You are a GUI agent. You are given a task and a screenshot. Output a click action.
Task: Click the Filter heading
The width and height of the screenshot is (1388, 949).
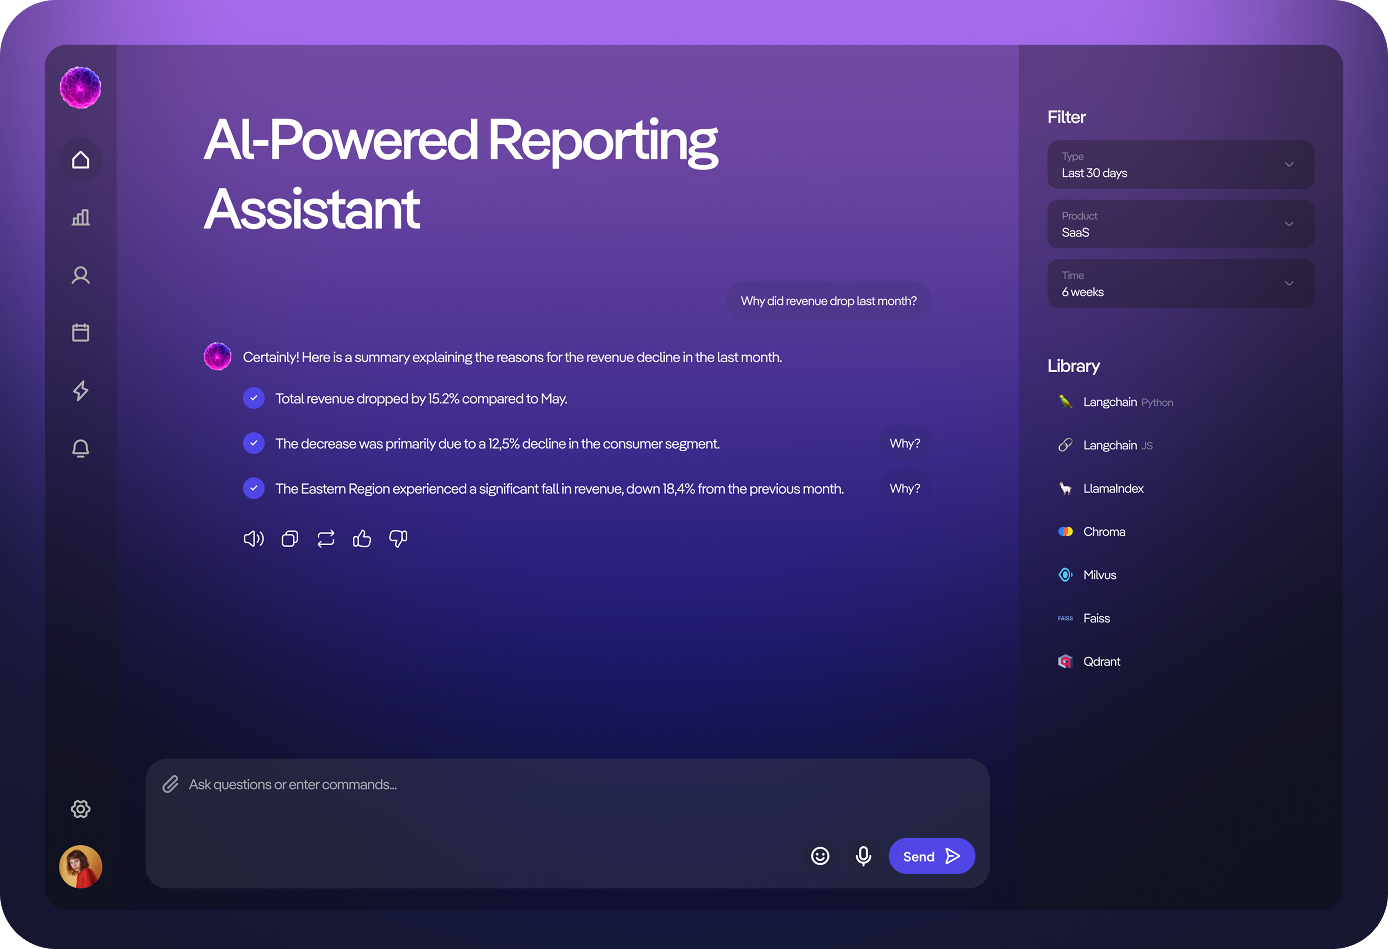click(x=1067, y=117)
